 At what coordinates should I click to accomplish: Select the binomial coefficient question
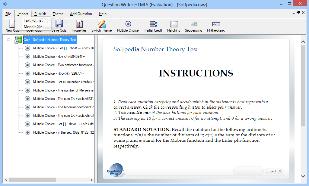64,107
